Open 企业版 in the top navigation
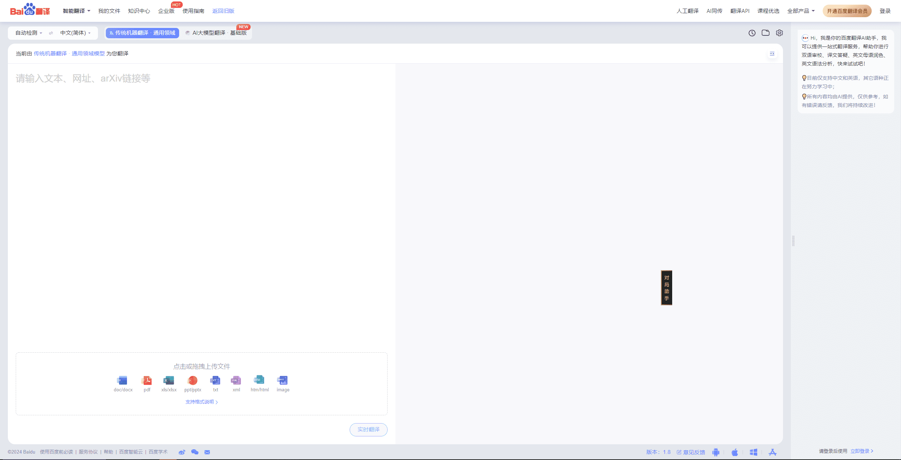This screenshot has width=901, height=460. tap(166, 11)
